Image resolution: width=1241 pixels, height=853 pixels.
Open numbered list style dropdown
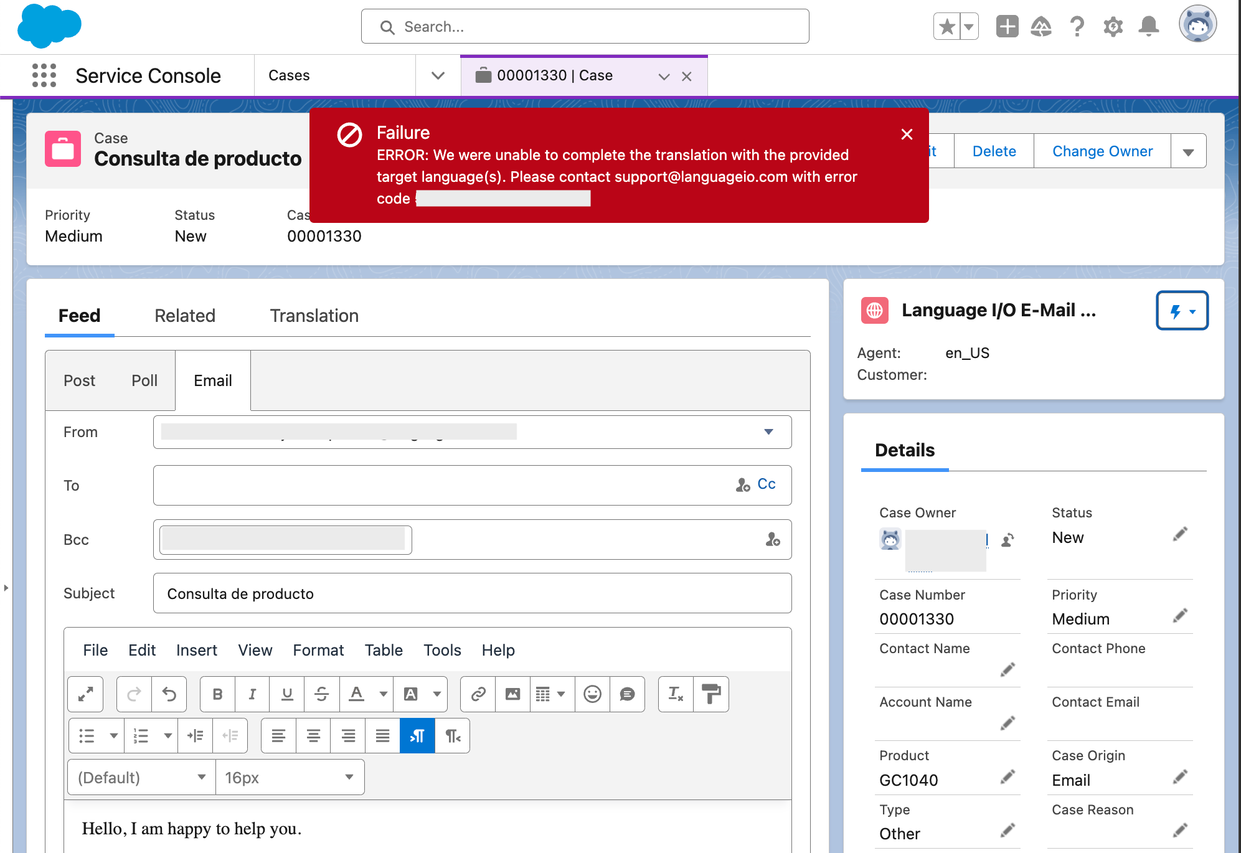point(168,736)
